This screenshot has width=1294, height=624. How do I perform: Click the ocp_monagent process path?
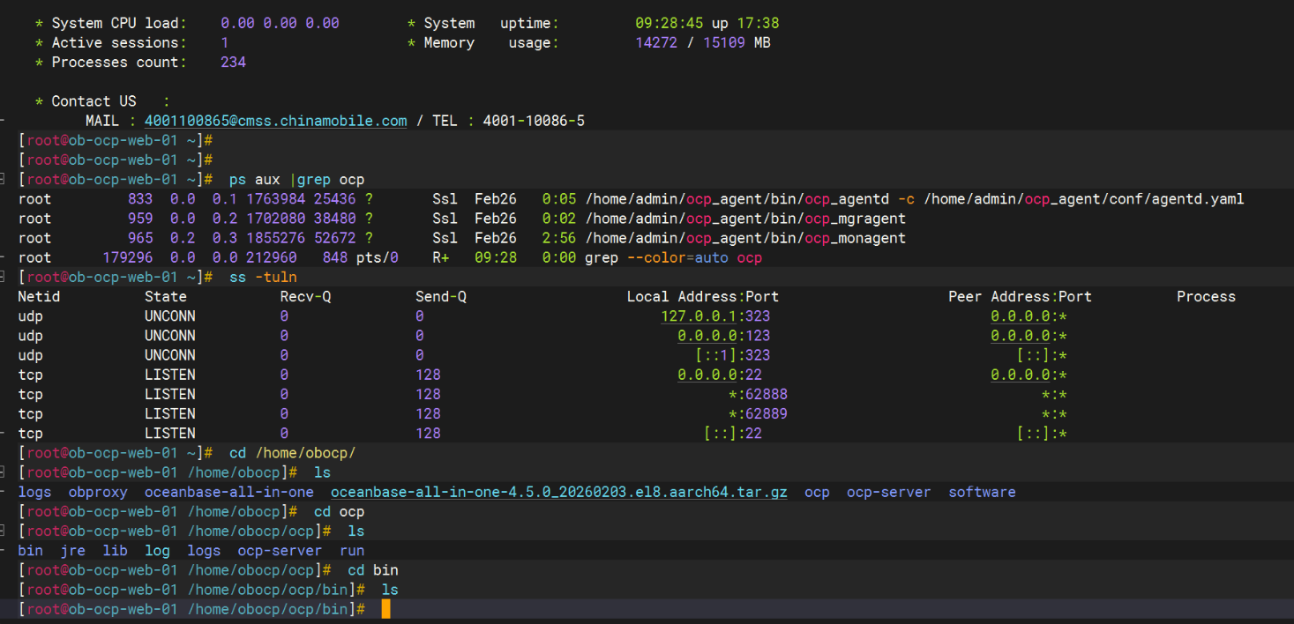(745, 238)
